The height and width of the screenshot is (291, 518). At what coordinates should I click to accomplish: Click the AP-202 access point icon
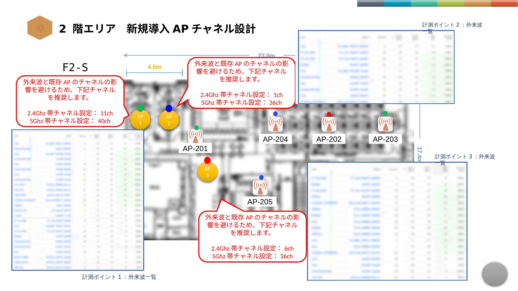pyautogui.click(x=329, y=124)
